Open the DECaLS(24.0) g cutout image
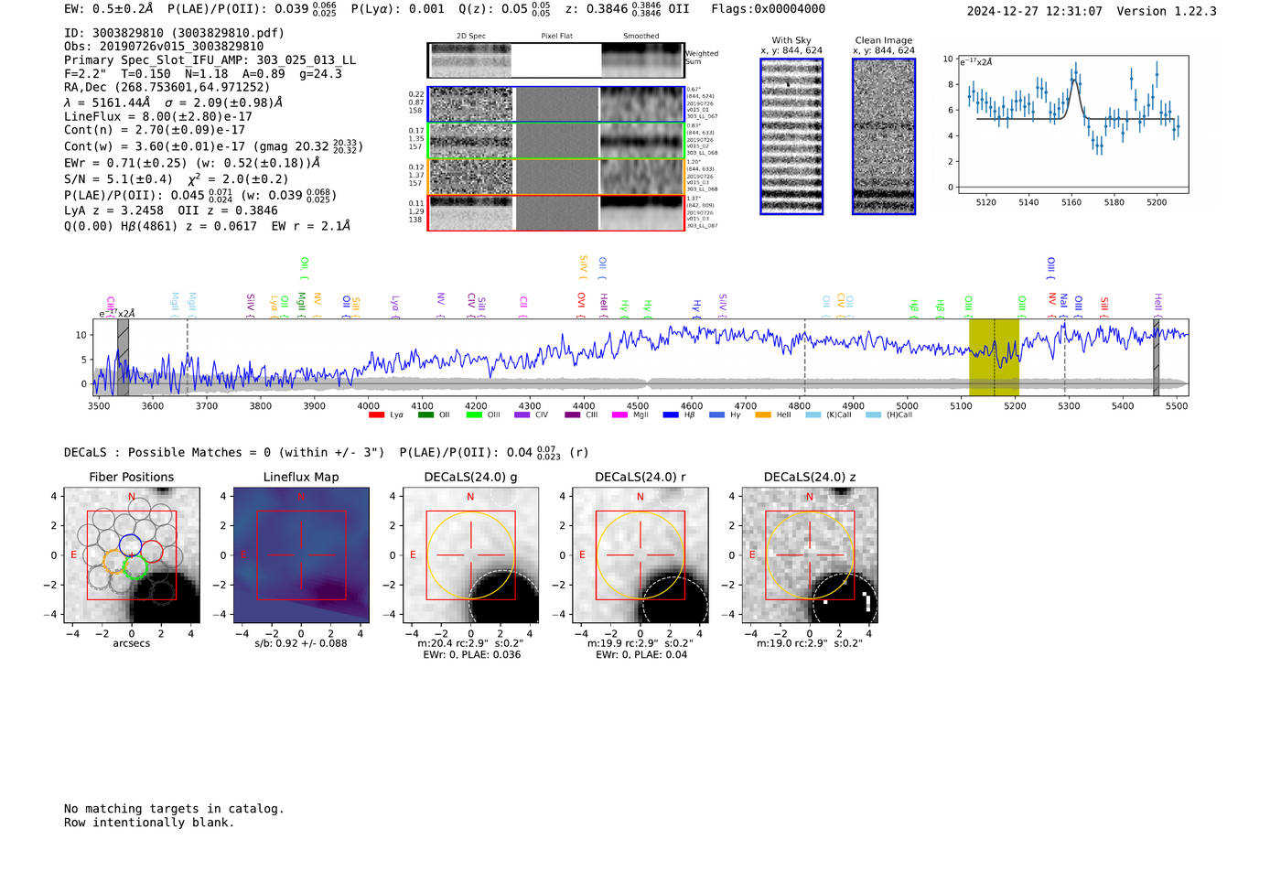The image size is (1281, 872). pos(471,555)
